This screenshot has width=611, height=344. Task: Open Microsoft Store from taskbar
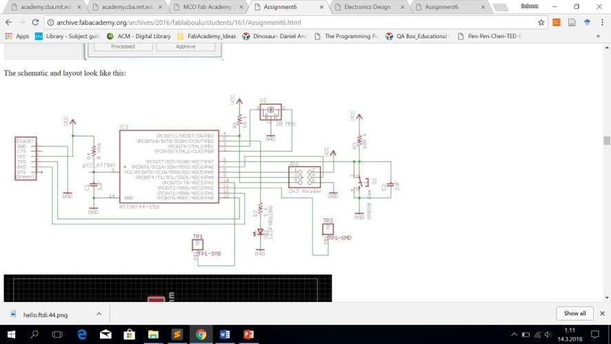[129, 334]
